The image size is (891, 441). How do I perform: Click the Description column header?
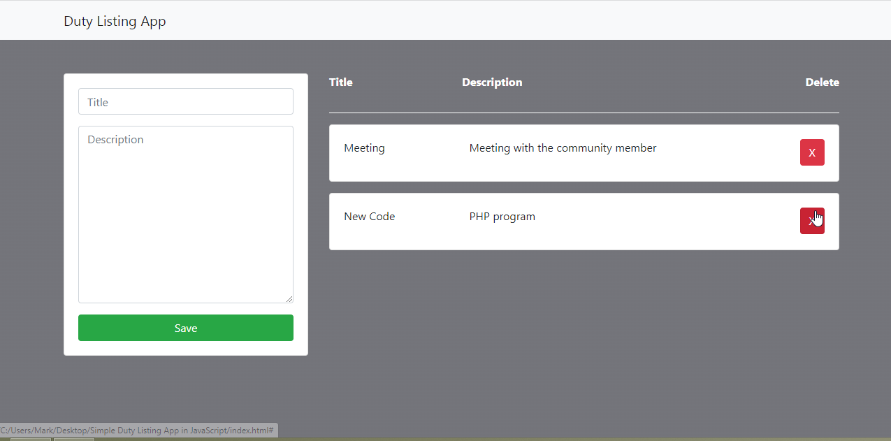click(492, 82)
